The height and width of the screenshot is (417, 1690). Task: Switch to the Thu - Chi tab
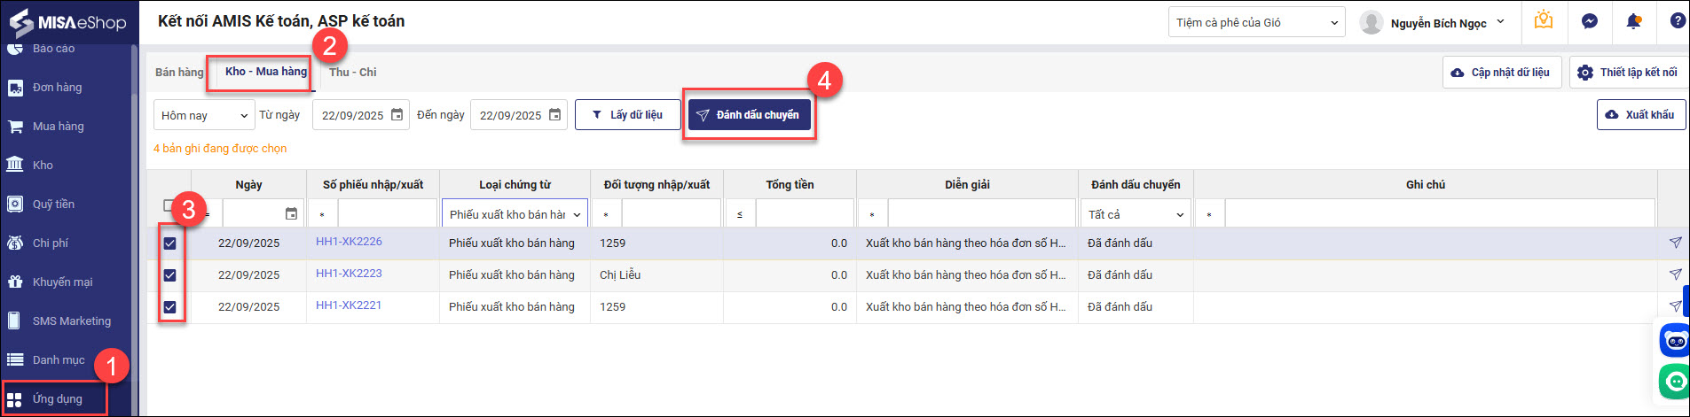tap(352, 73)
